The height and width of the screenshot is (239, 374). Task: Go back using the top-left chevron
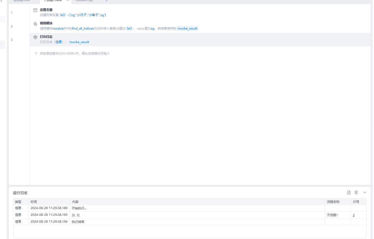pos(1,1)
